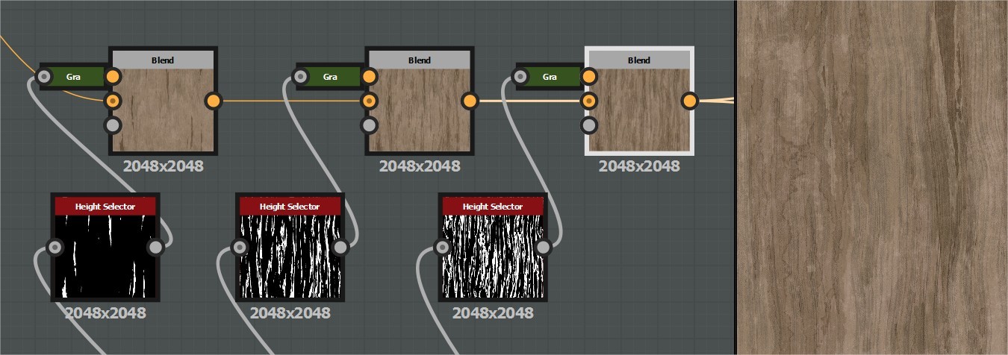Click the leftmost Gra node label
Image resolution: width=1008 pixels, height=355 pixels.
[73, 76]
